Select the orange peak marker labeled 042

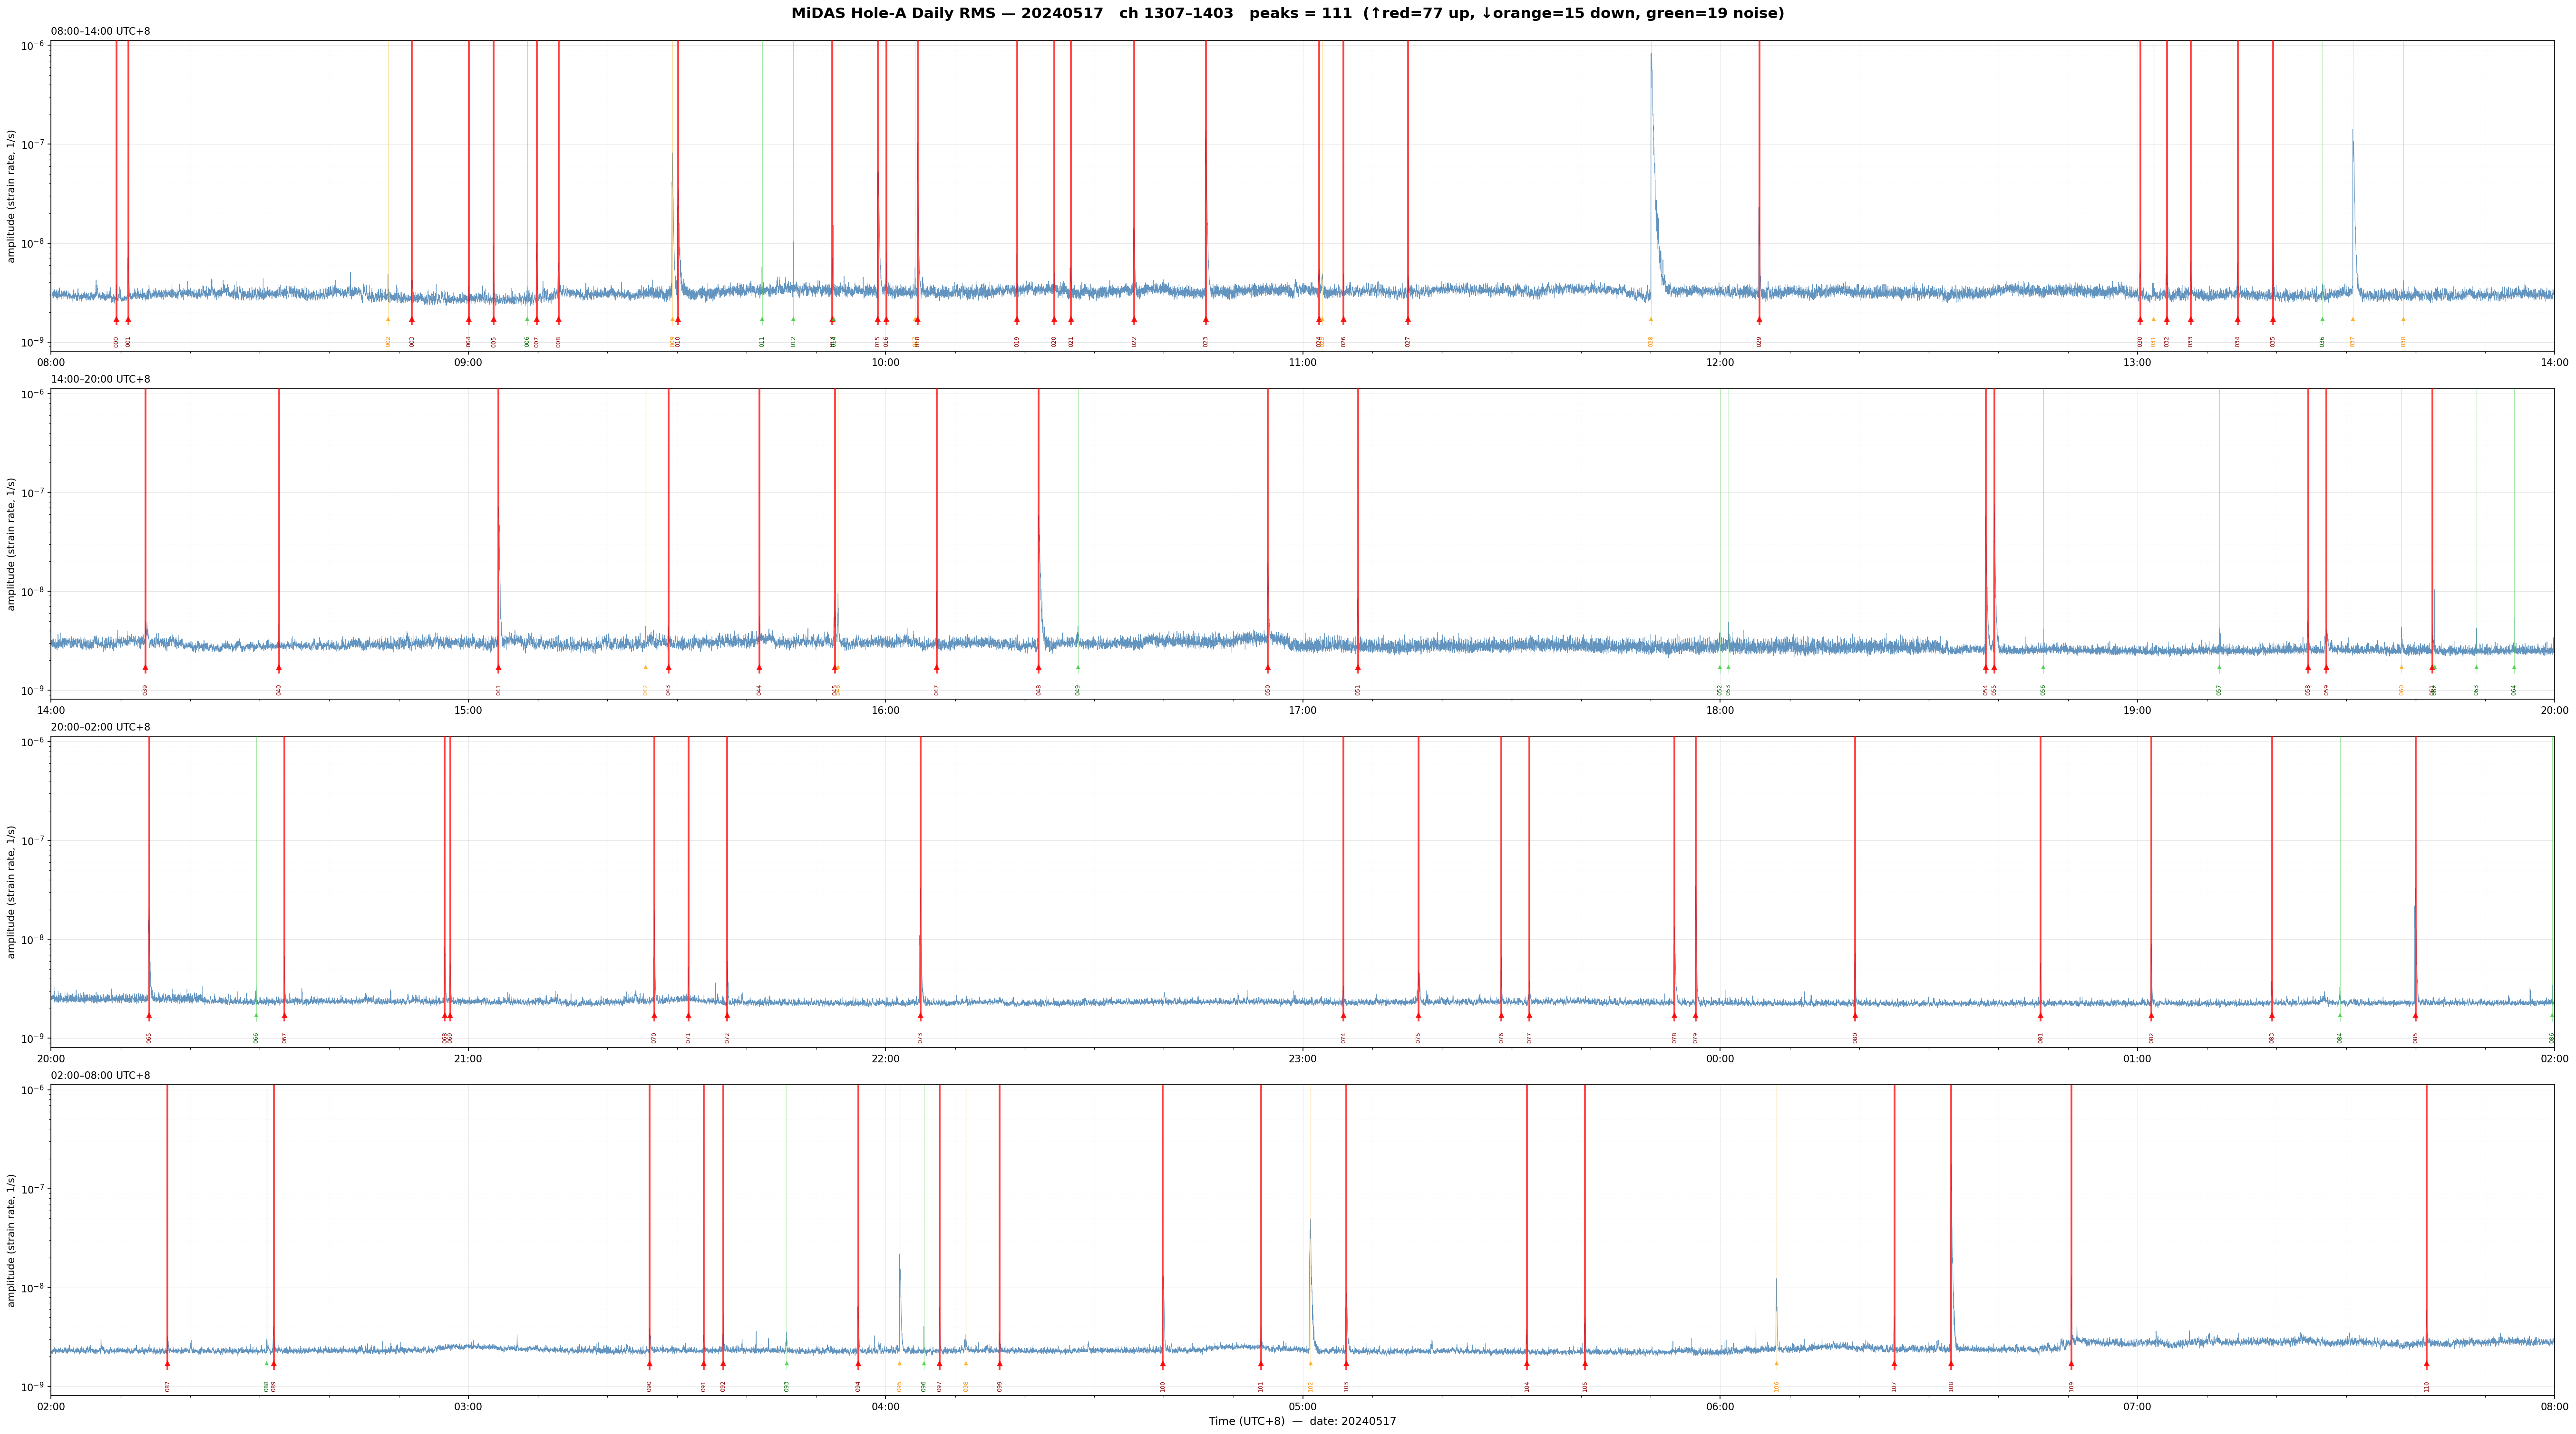(645, 667)
